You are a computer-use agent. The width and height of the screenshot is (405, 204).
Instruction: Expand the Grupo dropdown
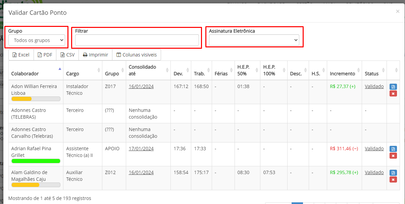coord(37,40)
